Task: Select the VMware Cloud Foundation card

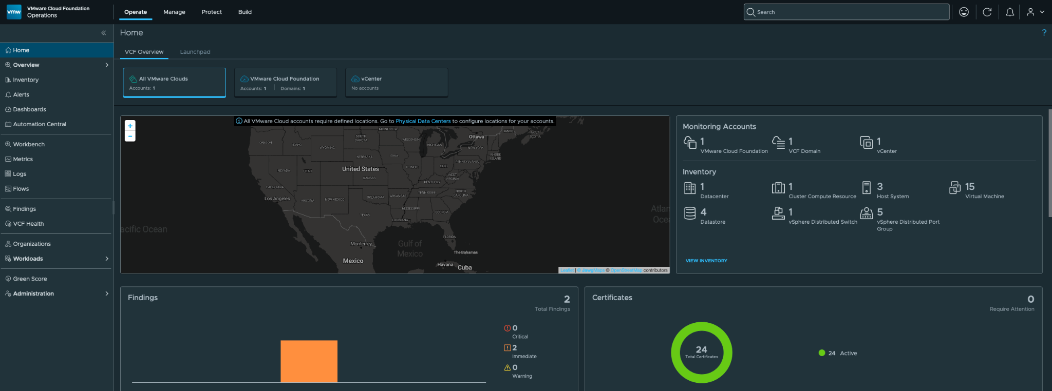Action: pyautogui.click(x=286, y=83)
